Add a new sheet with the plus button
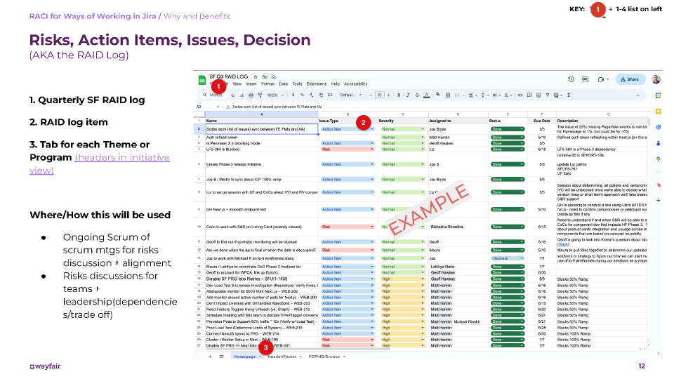674x379 pixels. pyautogui.click(x=210, y=357)
